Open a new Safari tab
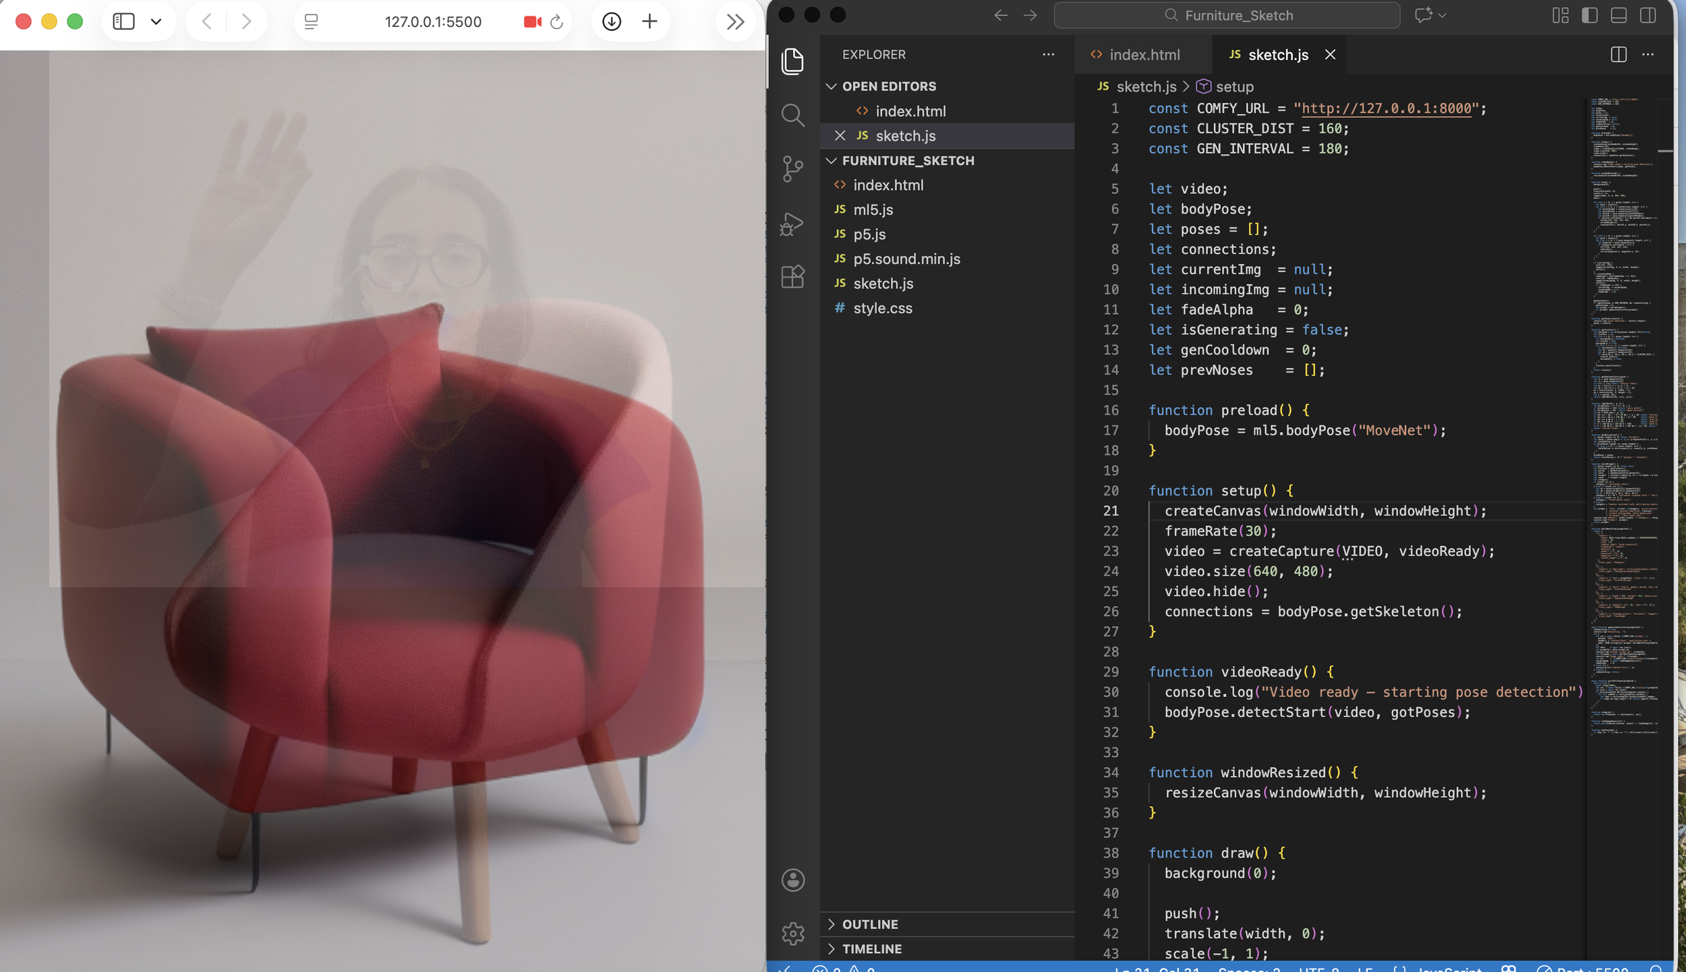The height and width of the screenshot is (972, 1686). click(x=649, y=22)
